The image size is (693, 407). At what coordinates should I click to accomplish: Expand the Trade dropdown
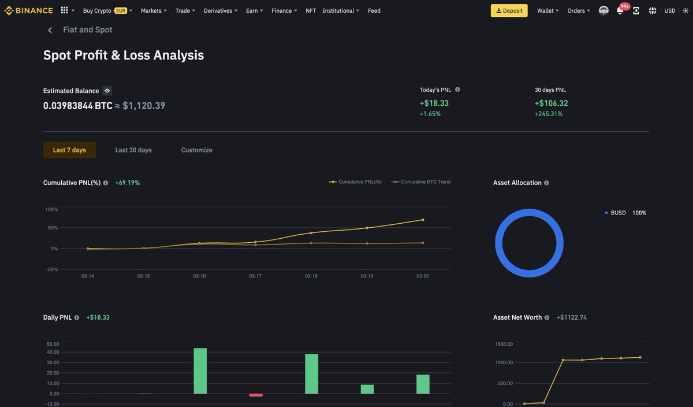(x=185, y=10)
